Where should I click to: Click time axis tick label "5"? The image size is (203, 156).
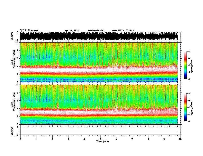100,139
